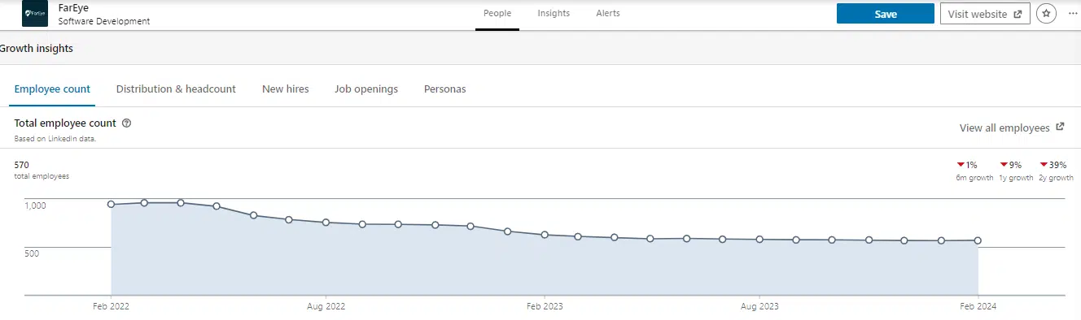Open the three-dot more options menu

pyautogui.click(x=1072, y=14)
